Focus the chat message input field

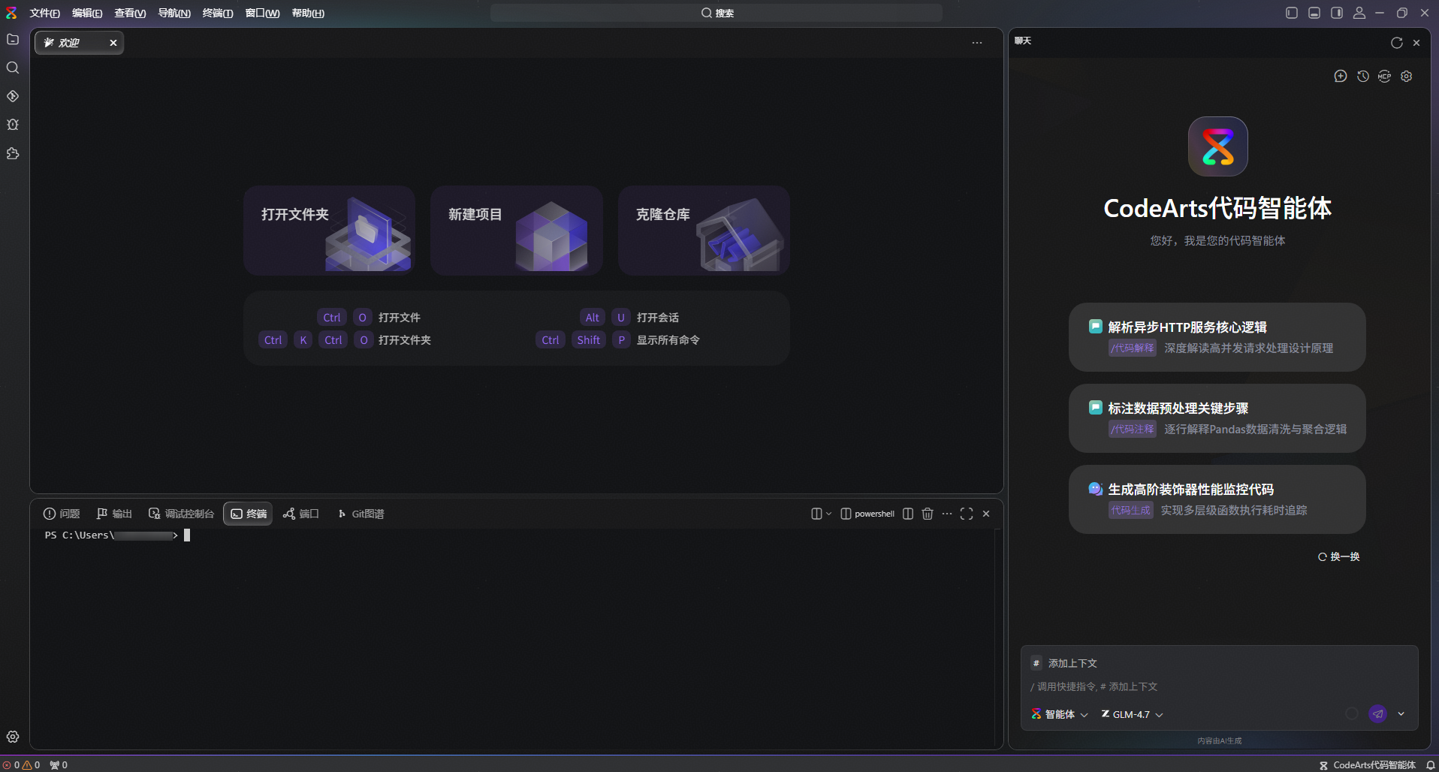click(1218, 686)
